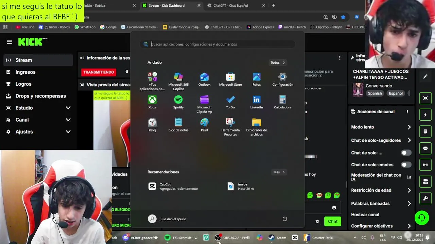Expand the Ajustes section arrow
This screenshot has width=435, height=244.
pos(68,131)
